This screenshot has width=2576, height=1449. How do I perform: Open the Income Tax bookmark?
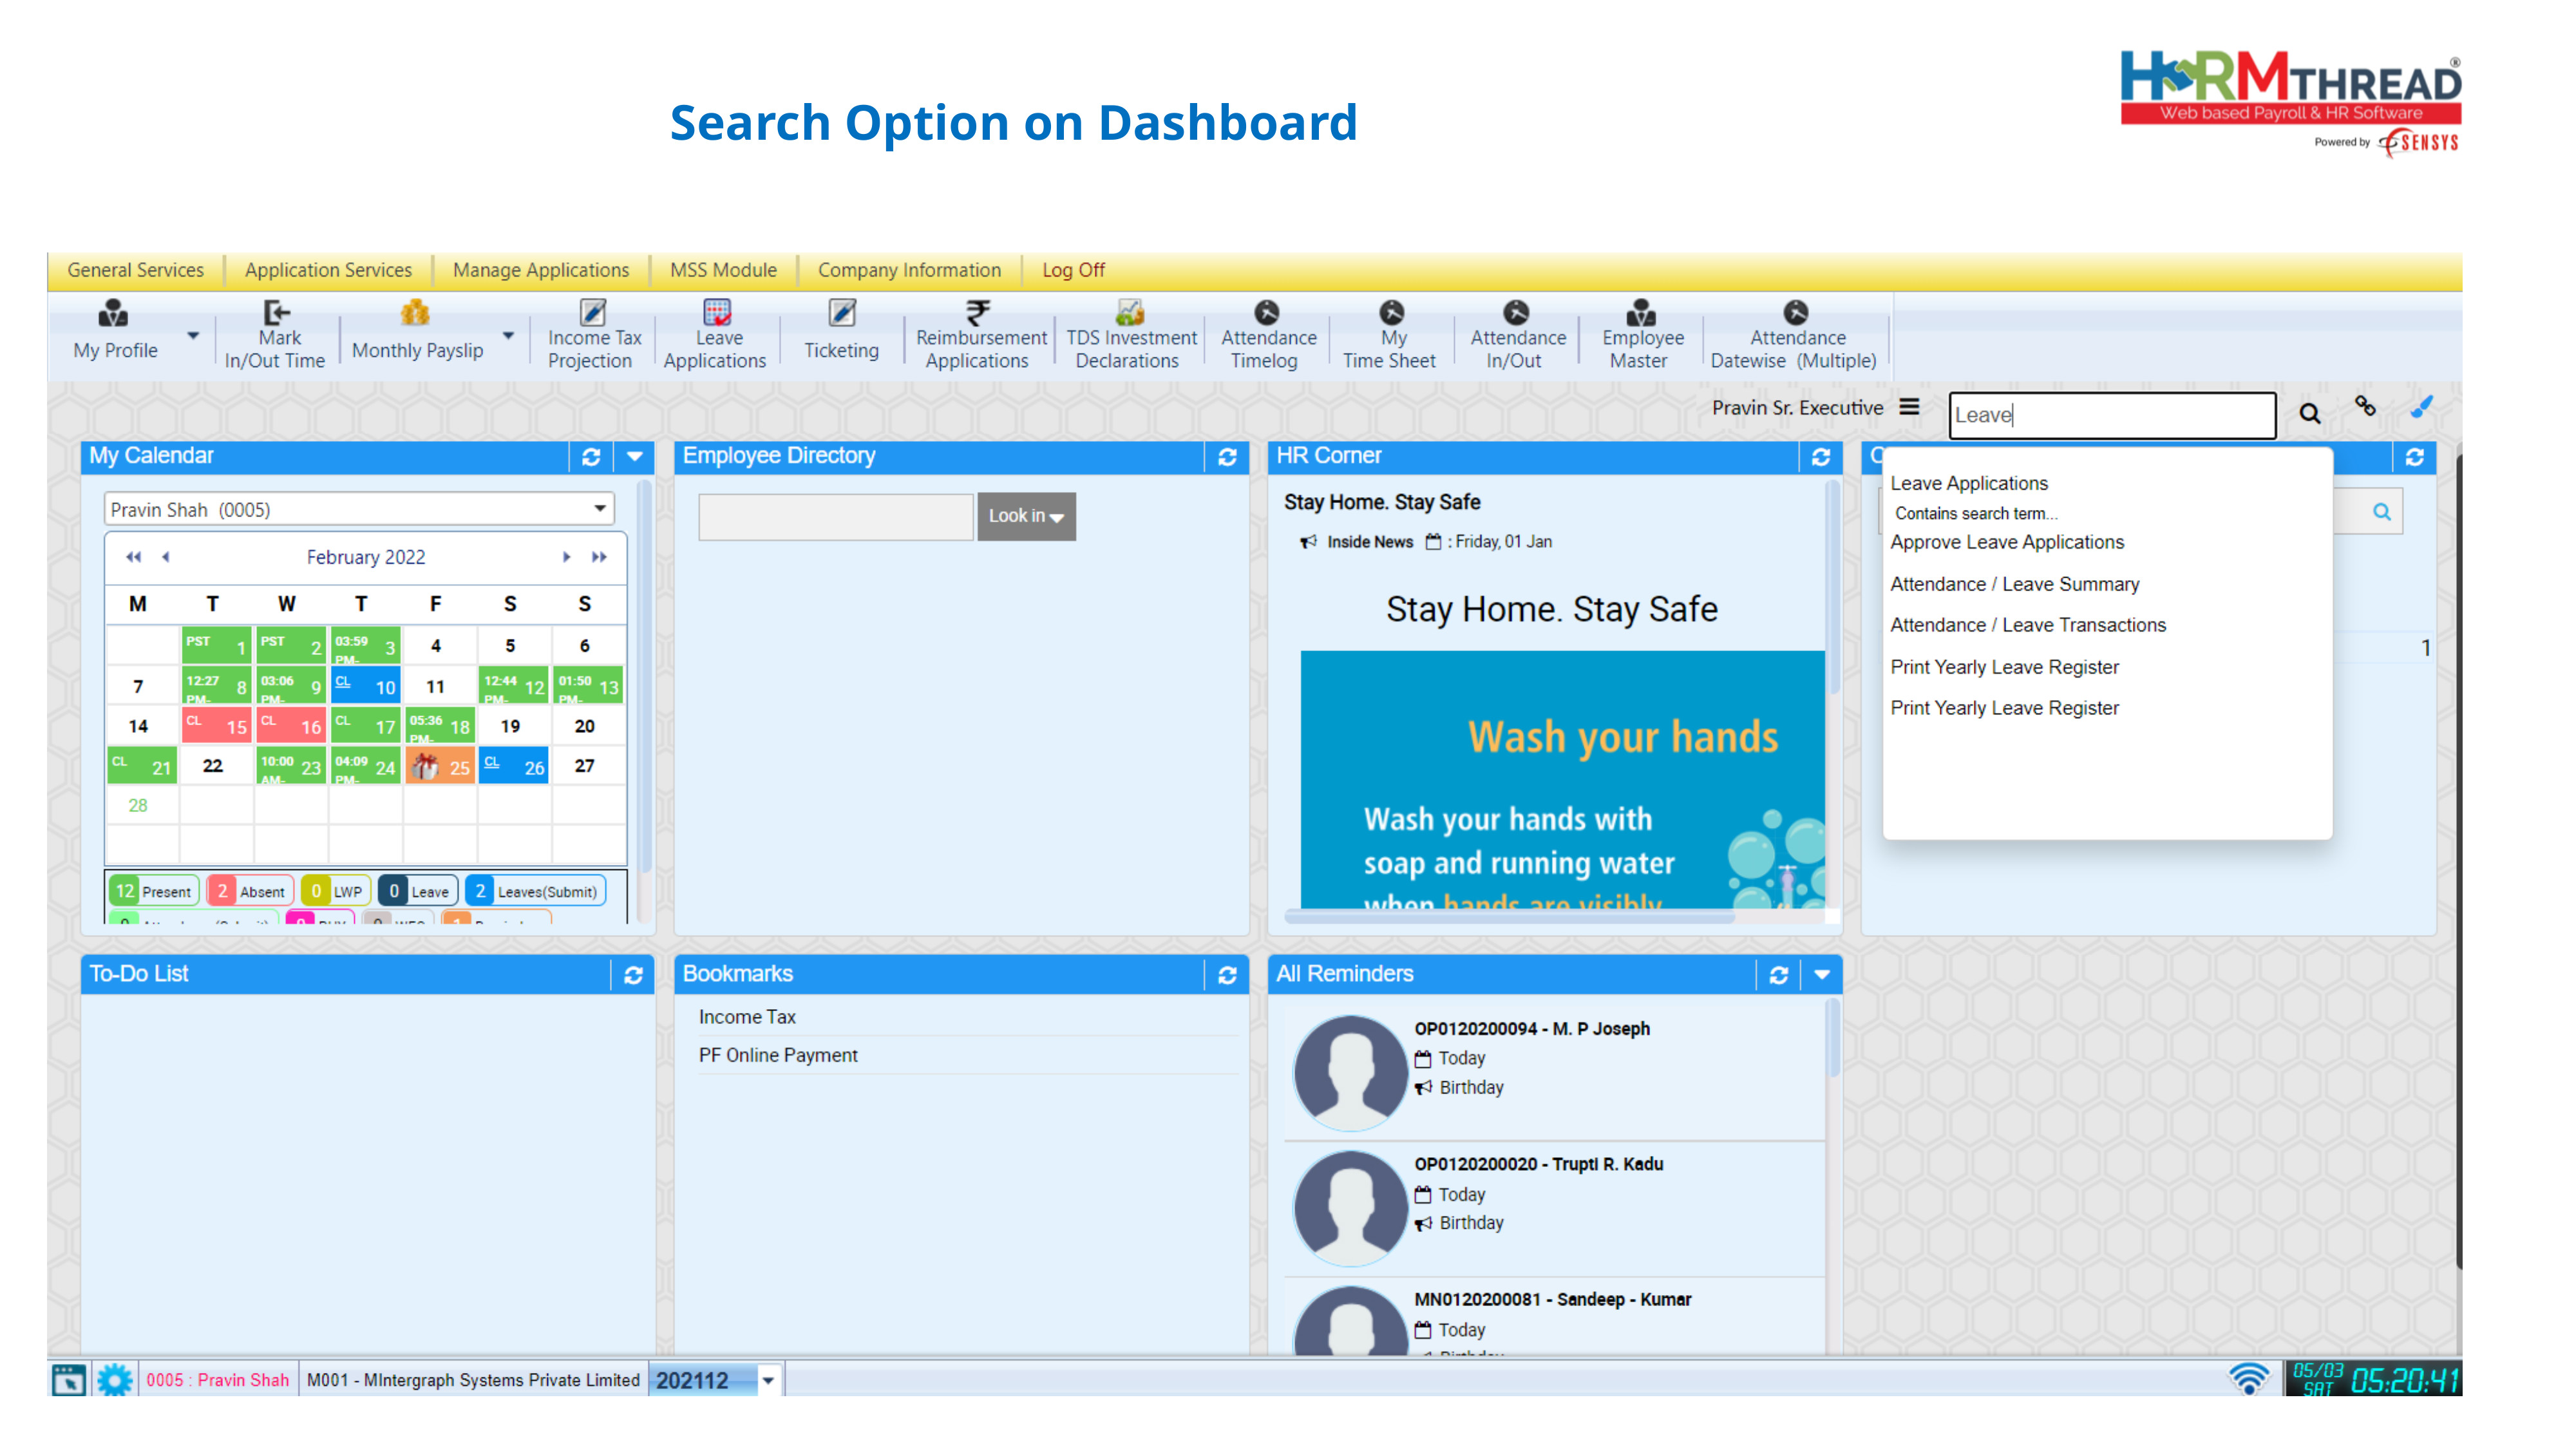coord(747,1017)
